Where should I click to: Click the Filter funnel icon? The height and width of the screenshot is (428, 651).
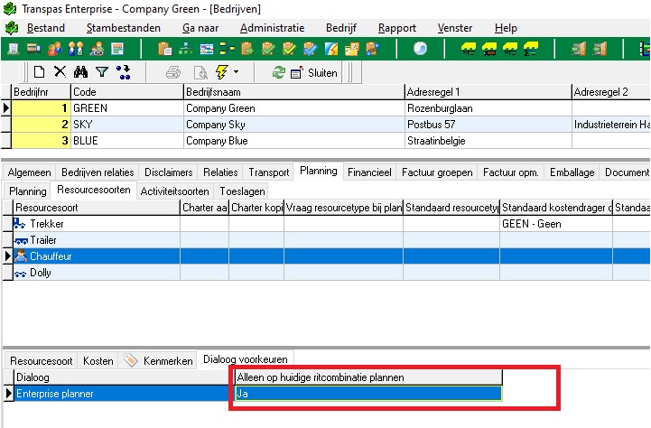pyautogui.click(x=102, y=72)
